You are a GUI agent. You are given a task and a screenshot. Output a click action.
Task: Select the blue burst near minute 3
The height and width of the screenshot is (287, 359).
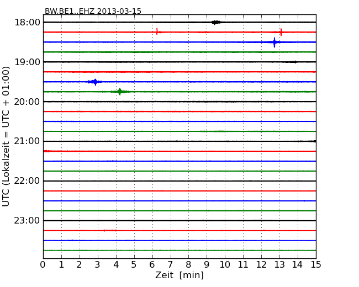(94, 82)
